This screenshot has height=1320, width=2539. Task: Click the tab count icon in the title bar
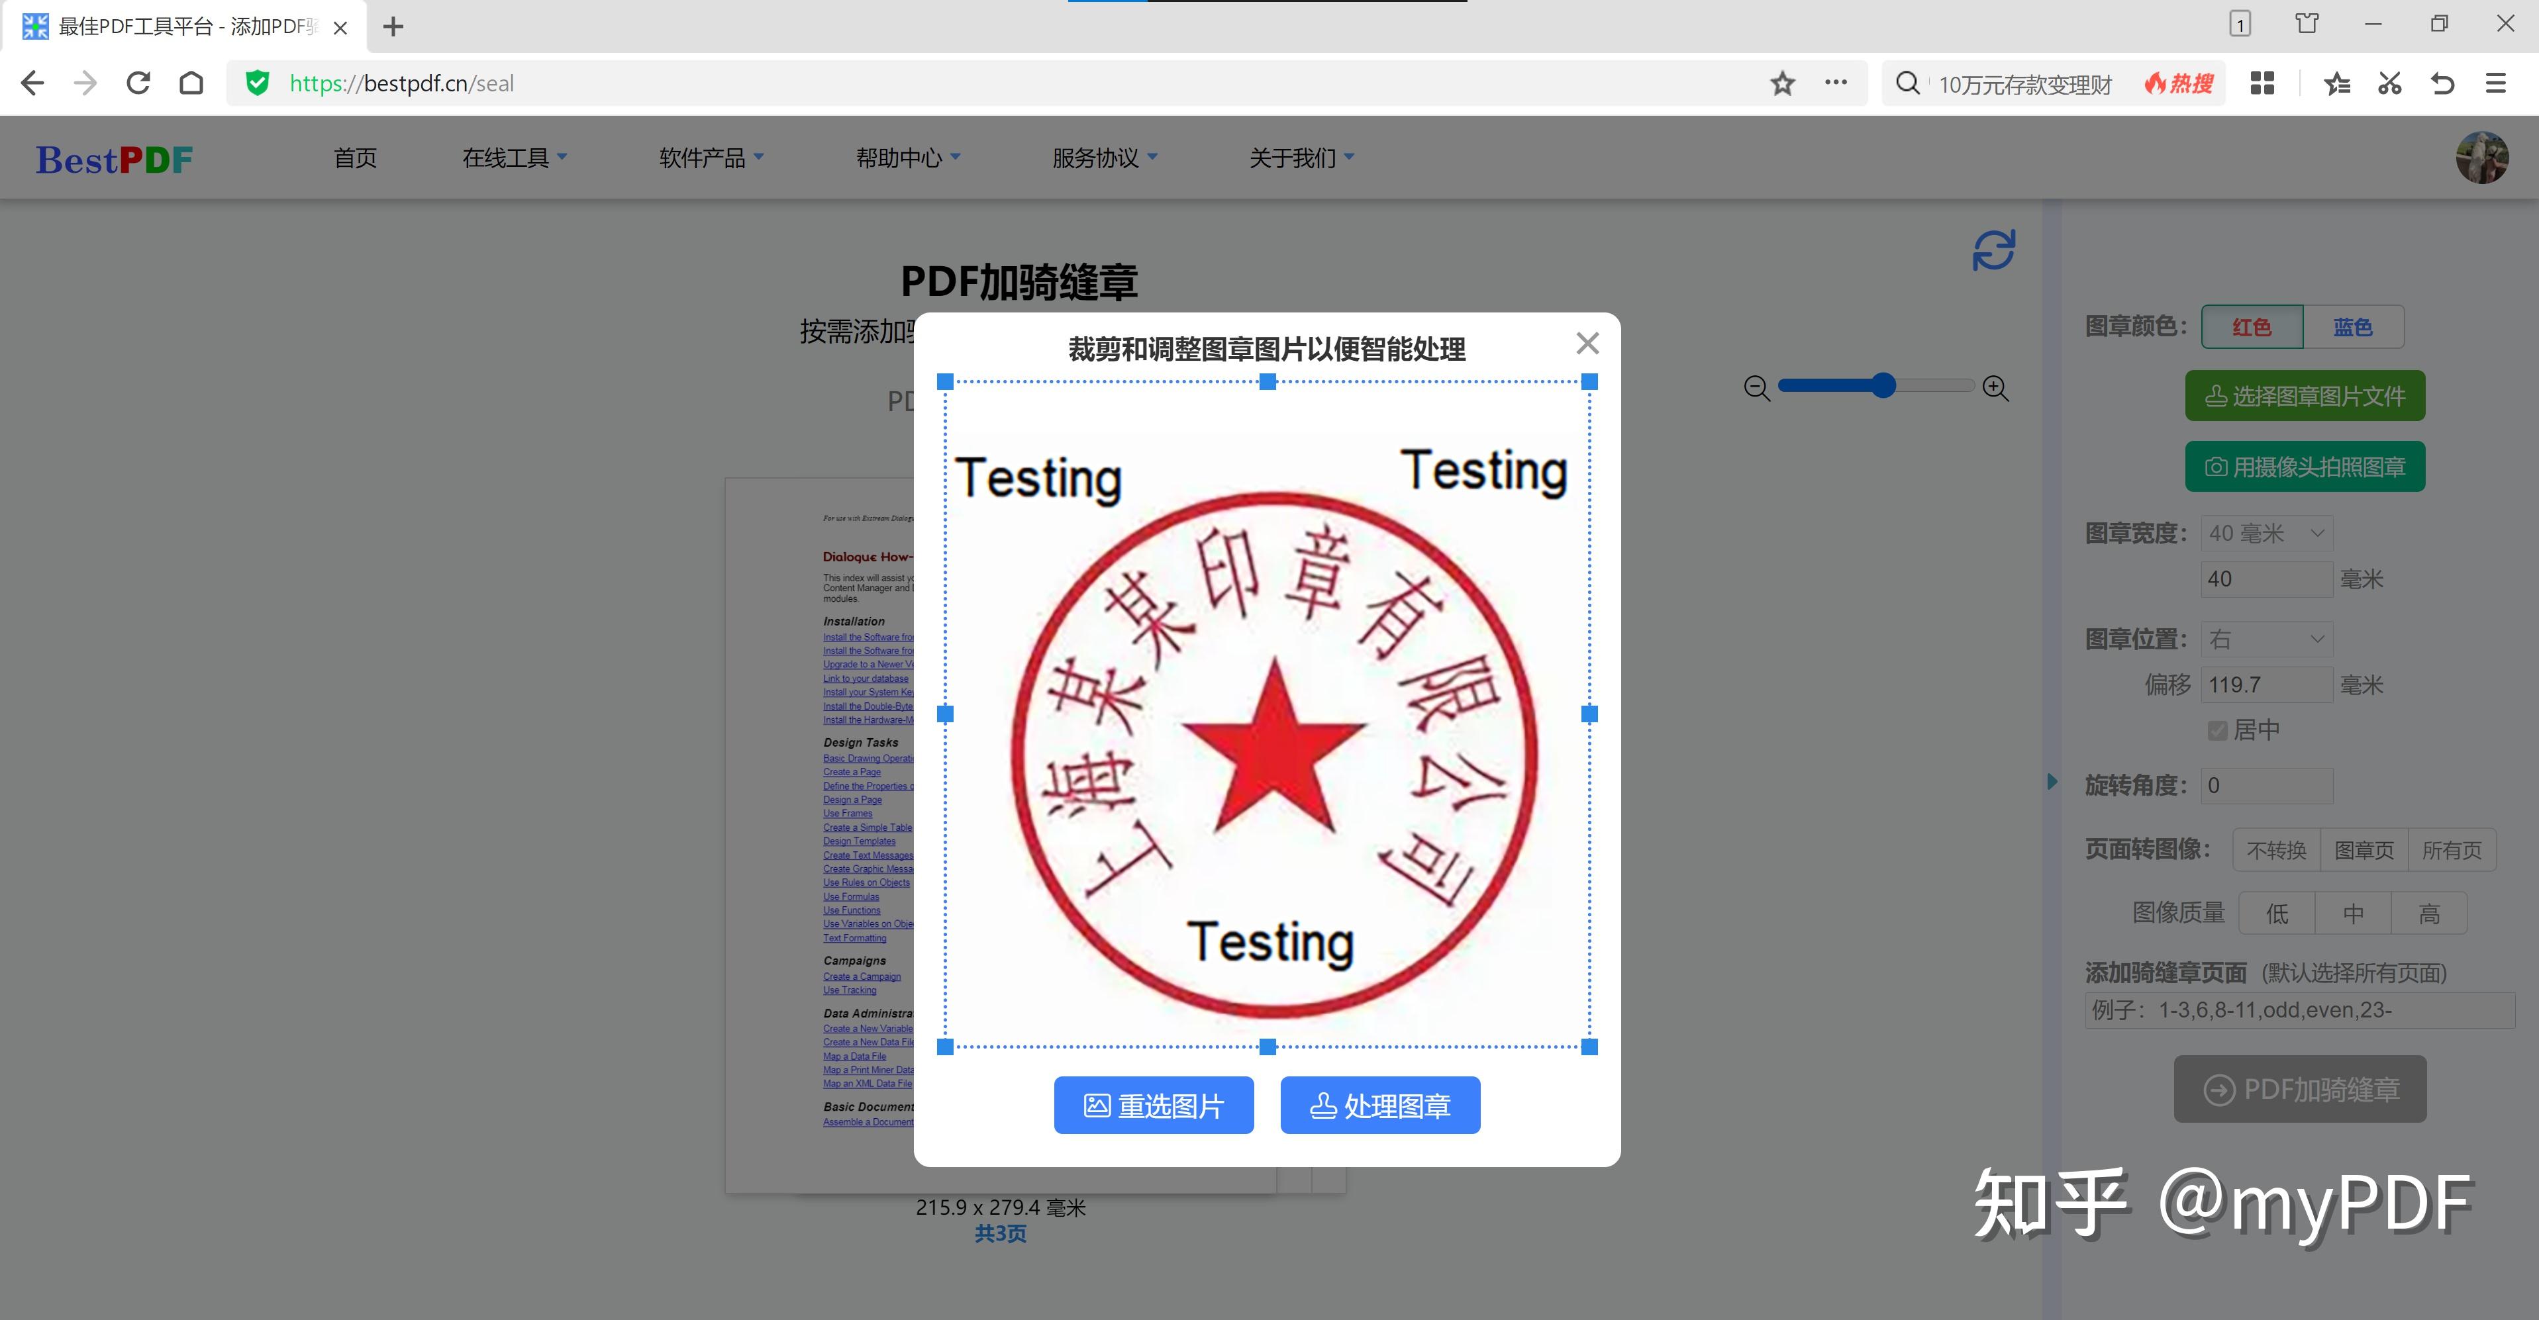click(x=2240, y=24)
